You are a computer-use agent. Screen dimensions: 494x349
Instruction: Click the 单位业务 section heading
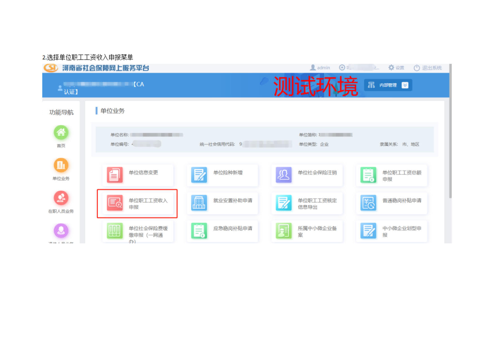(112, 111)
